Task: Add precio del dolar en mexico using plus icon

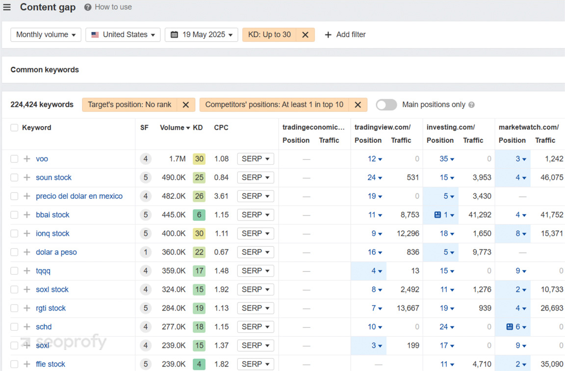Action: pos(27,196)
